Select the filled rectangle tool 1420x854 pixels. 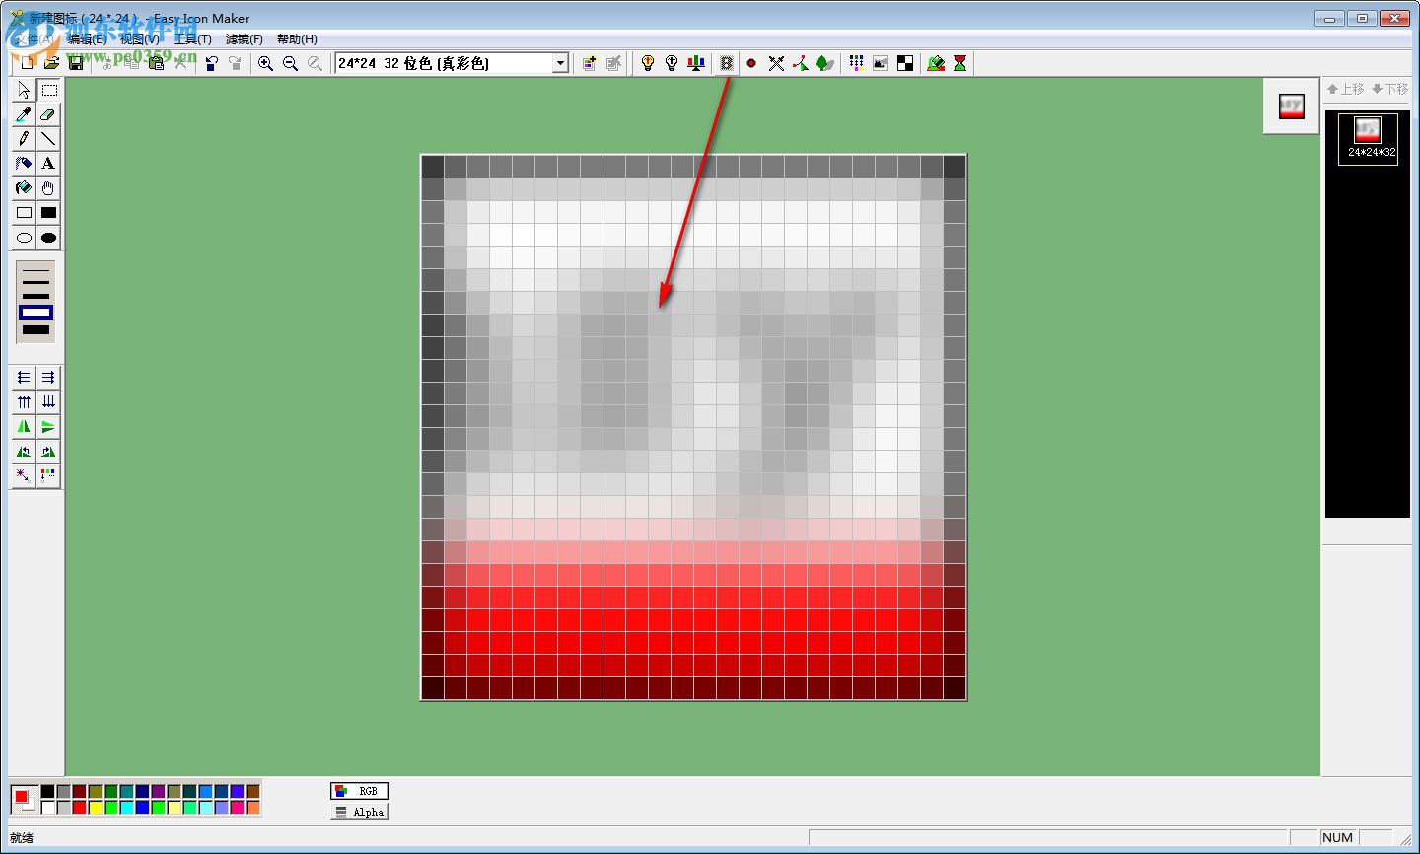coord(48,213)
